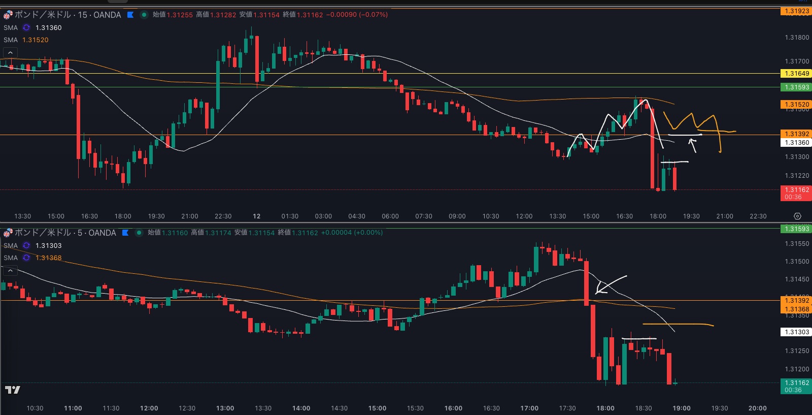Click the currency flag icon on 5-minute chart
The height and width of the screenshot is (415, 812).
click(x=8, y=233)
